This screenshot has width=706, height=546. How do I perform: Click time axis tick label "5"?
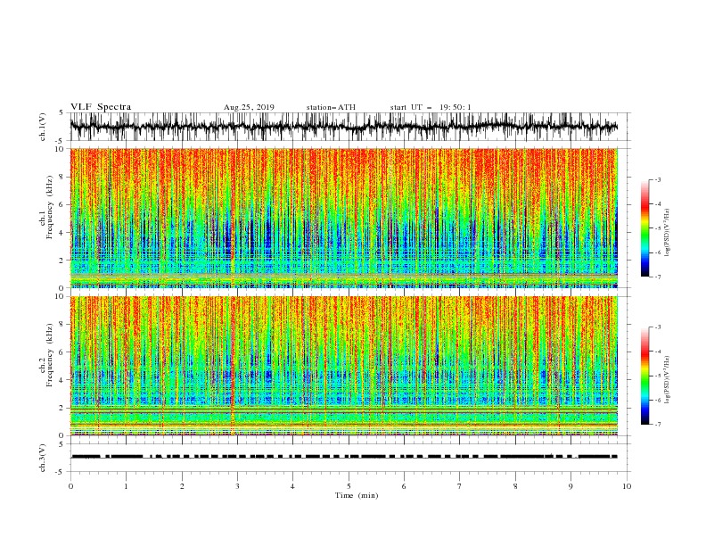tap(349, 486)
